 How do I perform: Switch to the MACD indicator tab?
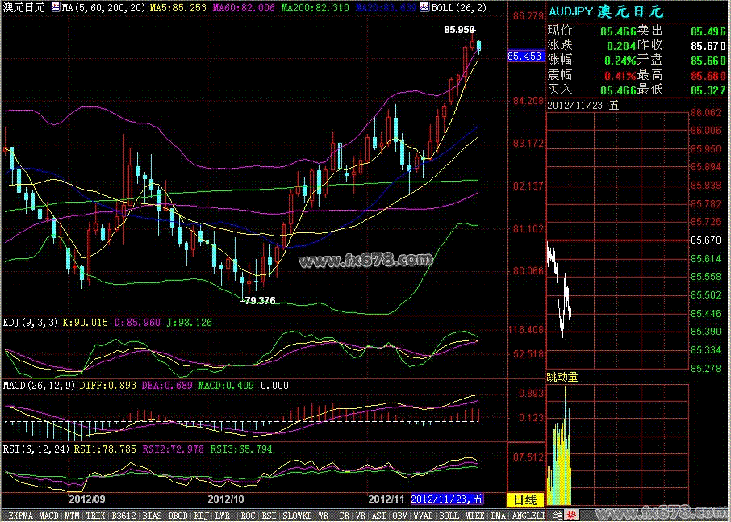pyautogui.click(x=49, y=515)
